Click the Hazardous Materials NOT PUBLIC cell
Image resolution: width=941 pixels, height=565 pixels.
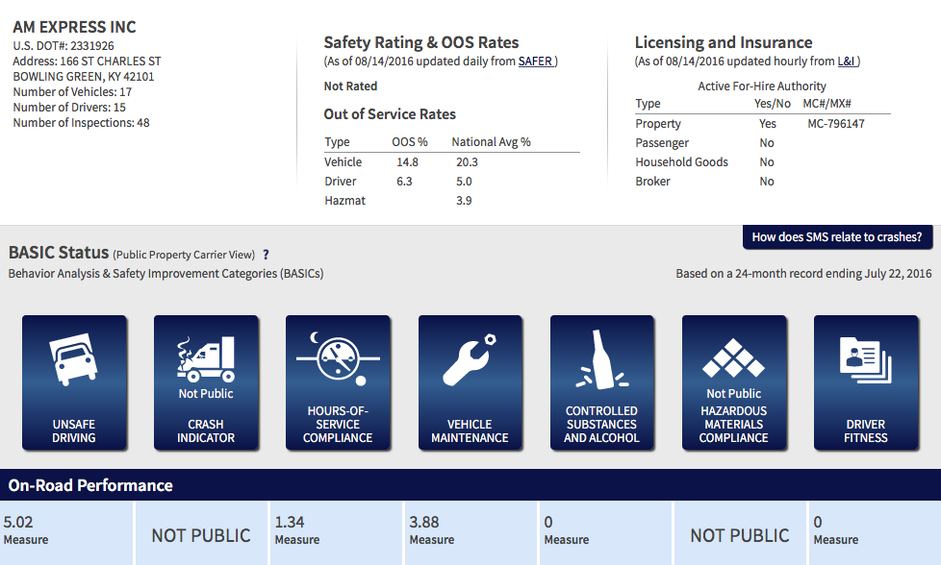[x=740, y=535]
